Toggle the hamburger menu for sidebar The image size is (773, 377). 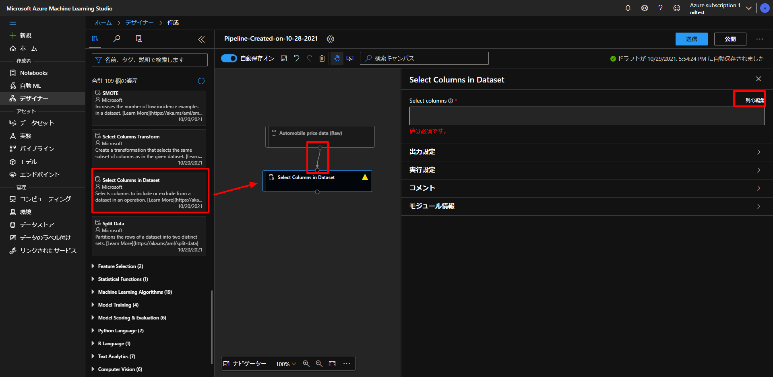(x=13, y=23)
